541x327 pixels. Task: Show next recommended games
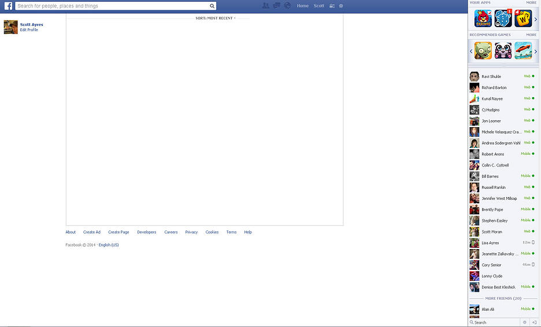(x=535, y=51)
